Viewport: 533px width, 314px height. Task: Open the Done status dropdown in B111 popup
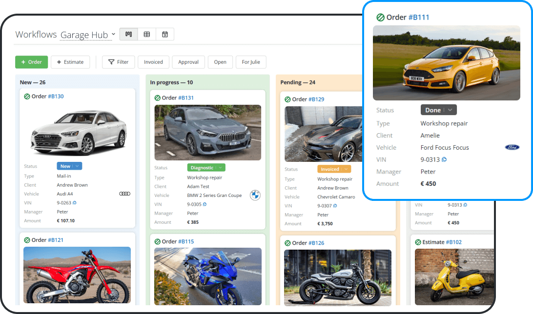pyautogui.click(x=451, y=110)
